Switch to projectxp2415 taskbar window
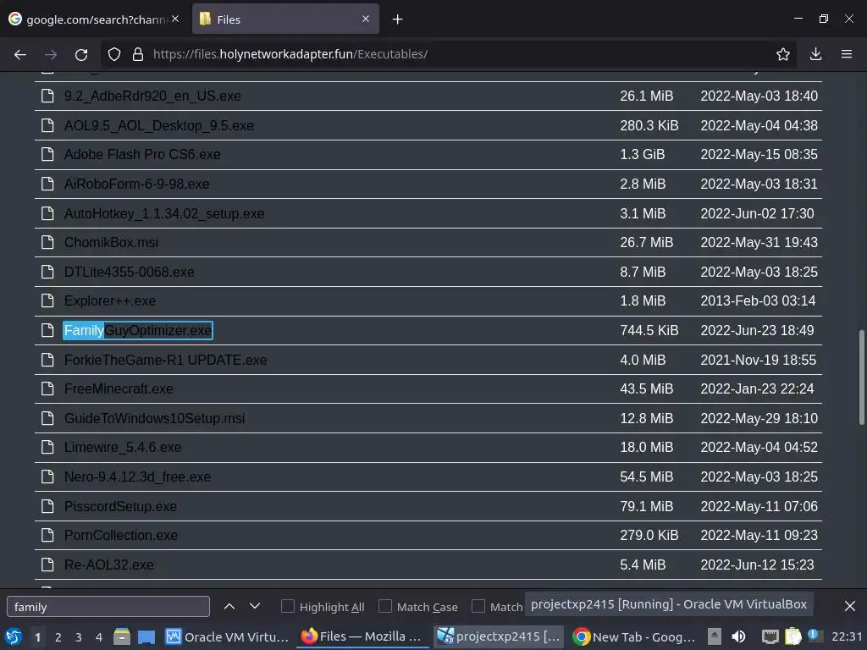Viewport: 867px width, 650px height. point(498,636)
